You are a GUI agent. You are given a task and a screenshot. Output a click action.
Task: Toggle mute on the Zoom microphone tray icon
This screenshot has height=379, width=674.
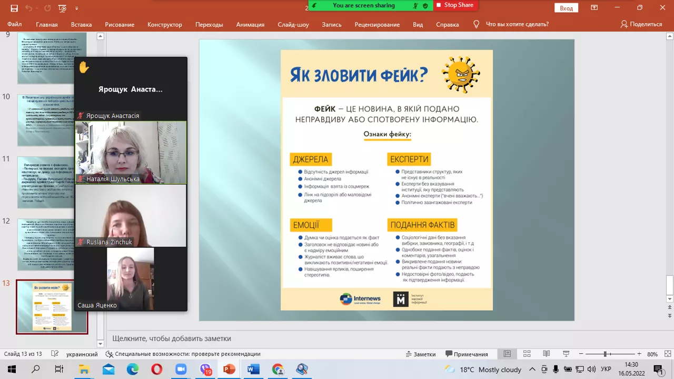pos(556,370)
